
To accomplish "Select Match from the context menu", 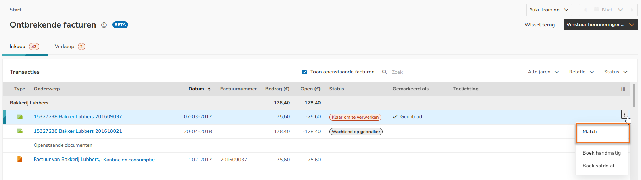I will 590,132.
